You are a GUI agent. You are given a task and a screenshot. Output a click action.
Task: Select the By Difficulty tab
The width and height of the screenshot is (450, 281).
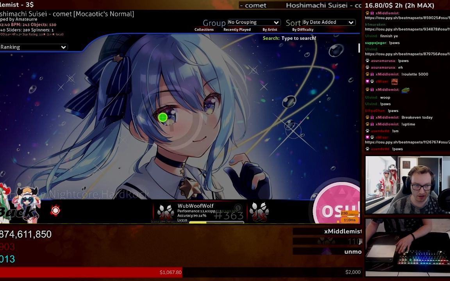click(303, 30)
